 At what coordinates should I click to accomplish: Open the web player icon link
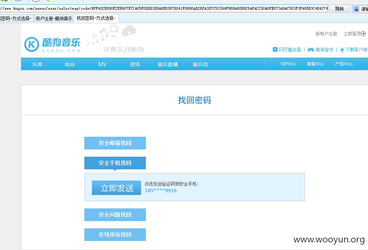(x=275, y=50)
